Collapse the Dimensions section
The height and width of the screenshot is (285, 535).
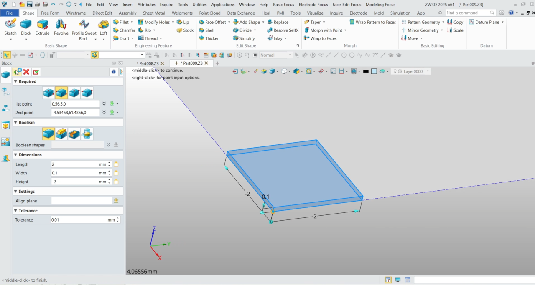click(16, 155)
